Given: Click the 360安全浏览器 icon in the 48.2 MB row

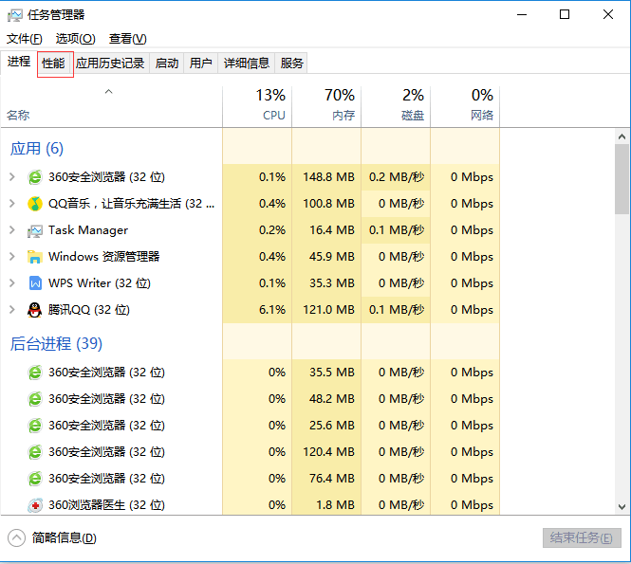Looking at the screenshot, I should (35, 399).
